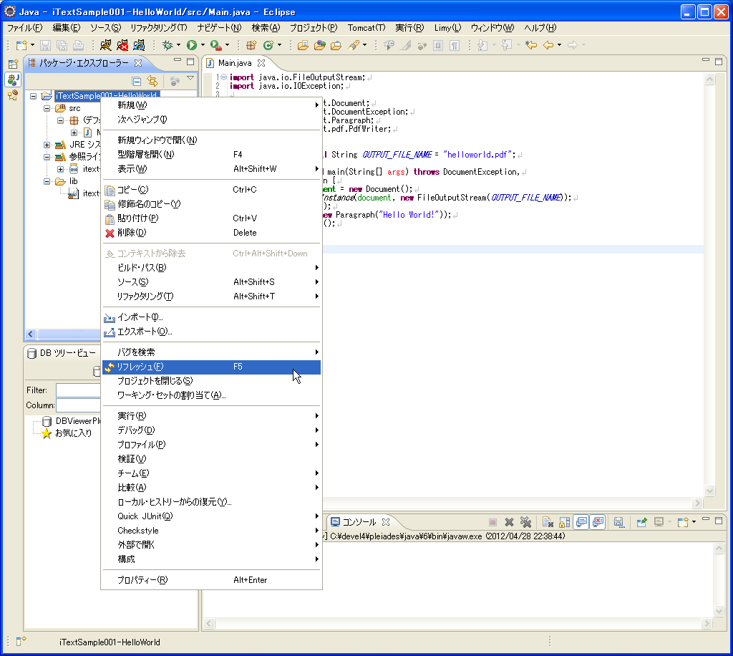Toggle Scroll Lock in console toolbar
Image resolution: width=733 pixels, height=656 pixels.
pyautogui.click(x=565, y=522)
